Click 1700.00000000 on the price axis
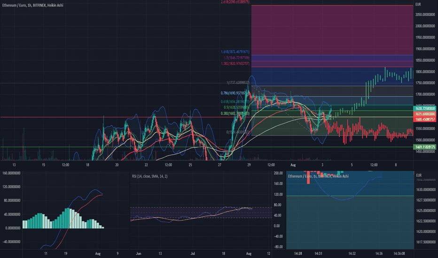Image resolution: width=438 pixels, height=258 pixels. tap(425, 94)
